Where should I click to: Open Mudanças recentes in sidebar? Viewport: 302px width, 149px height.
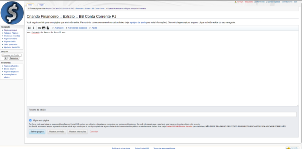[x=12, y=36]
